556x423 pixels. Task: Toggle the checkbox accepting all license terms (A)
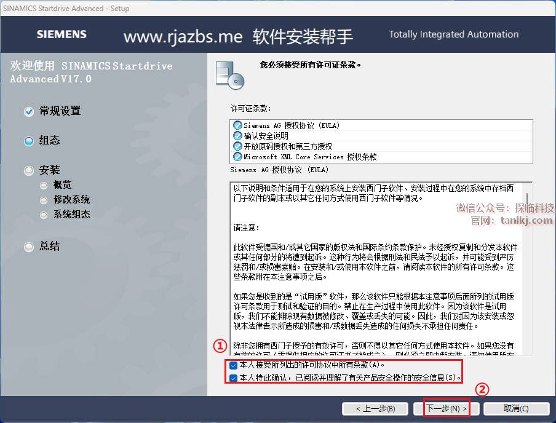(x=233, y=365)
